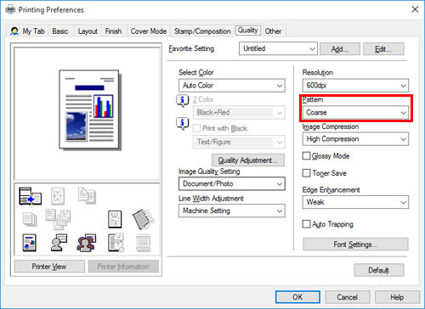Viewport: 425px width, 309px height.
Task: Click the document with clock icon
Action: tap(116, 243)
